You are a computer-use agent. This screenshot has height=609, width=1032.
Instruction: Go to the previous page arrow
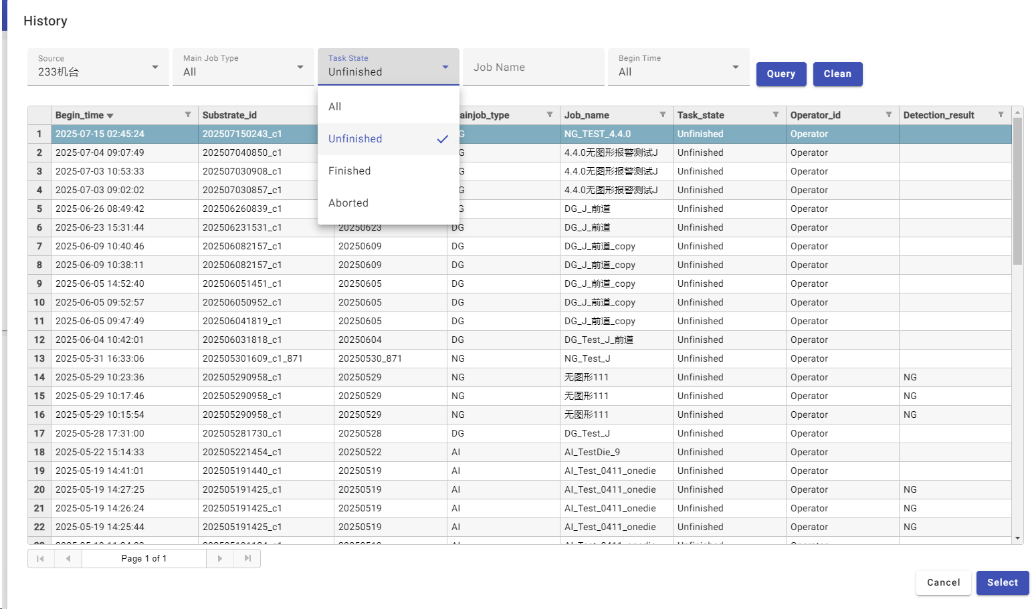click(68, 558)
